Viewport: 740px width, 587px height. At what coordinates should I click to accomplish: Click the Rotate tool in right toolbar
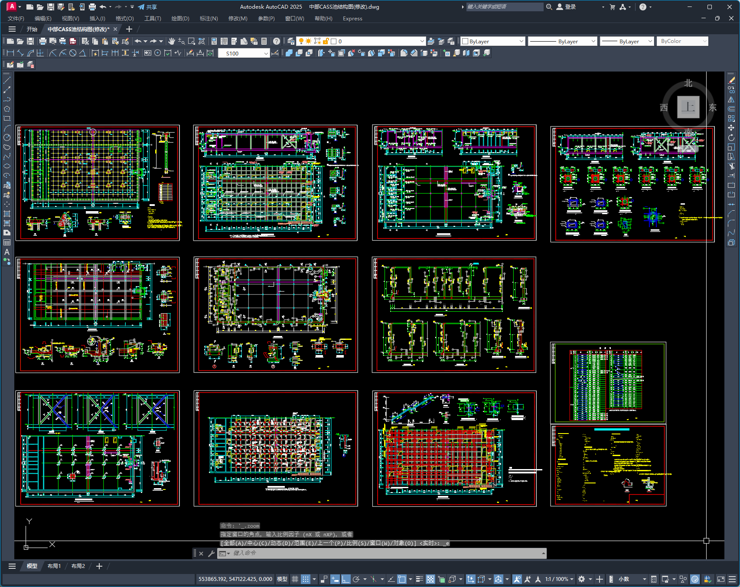(x=731, y=137)
